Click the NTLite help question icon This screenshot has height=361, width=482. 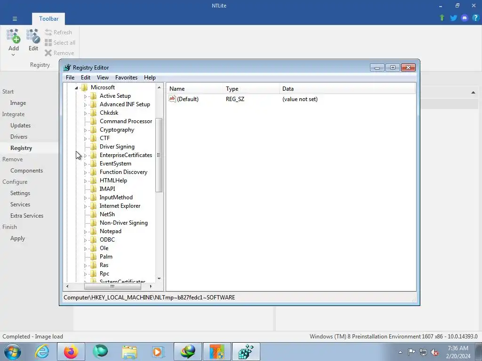(475, 18)
